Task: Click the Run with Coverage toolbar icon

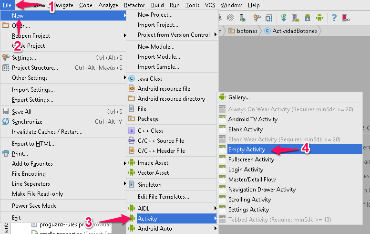Action: click(x=230, y=18)
